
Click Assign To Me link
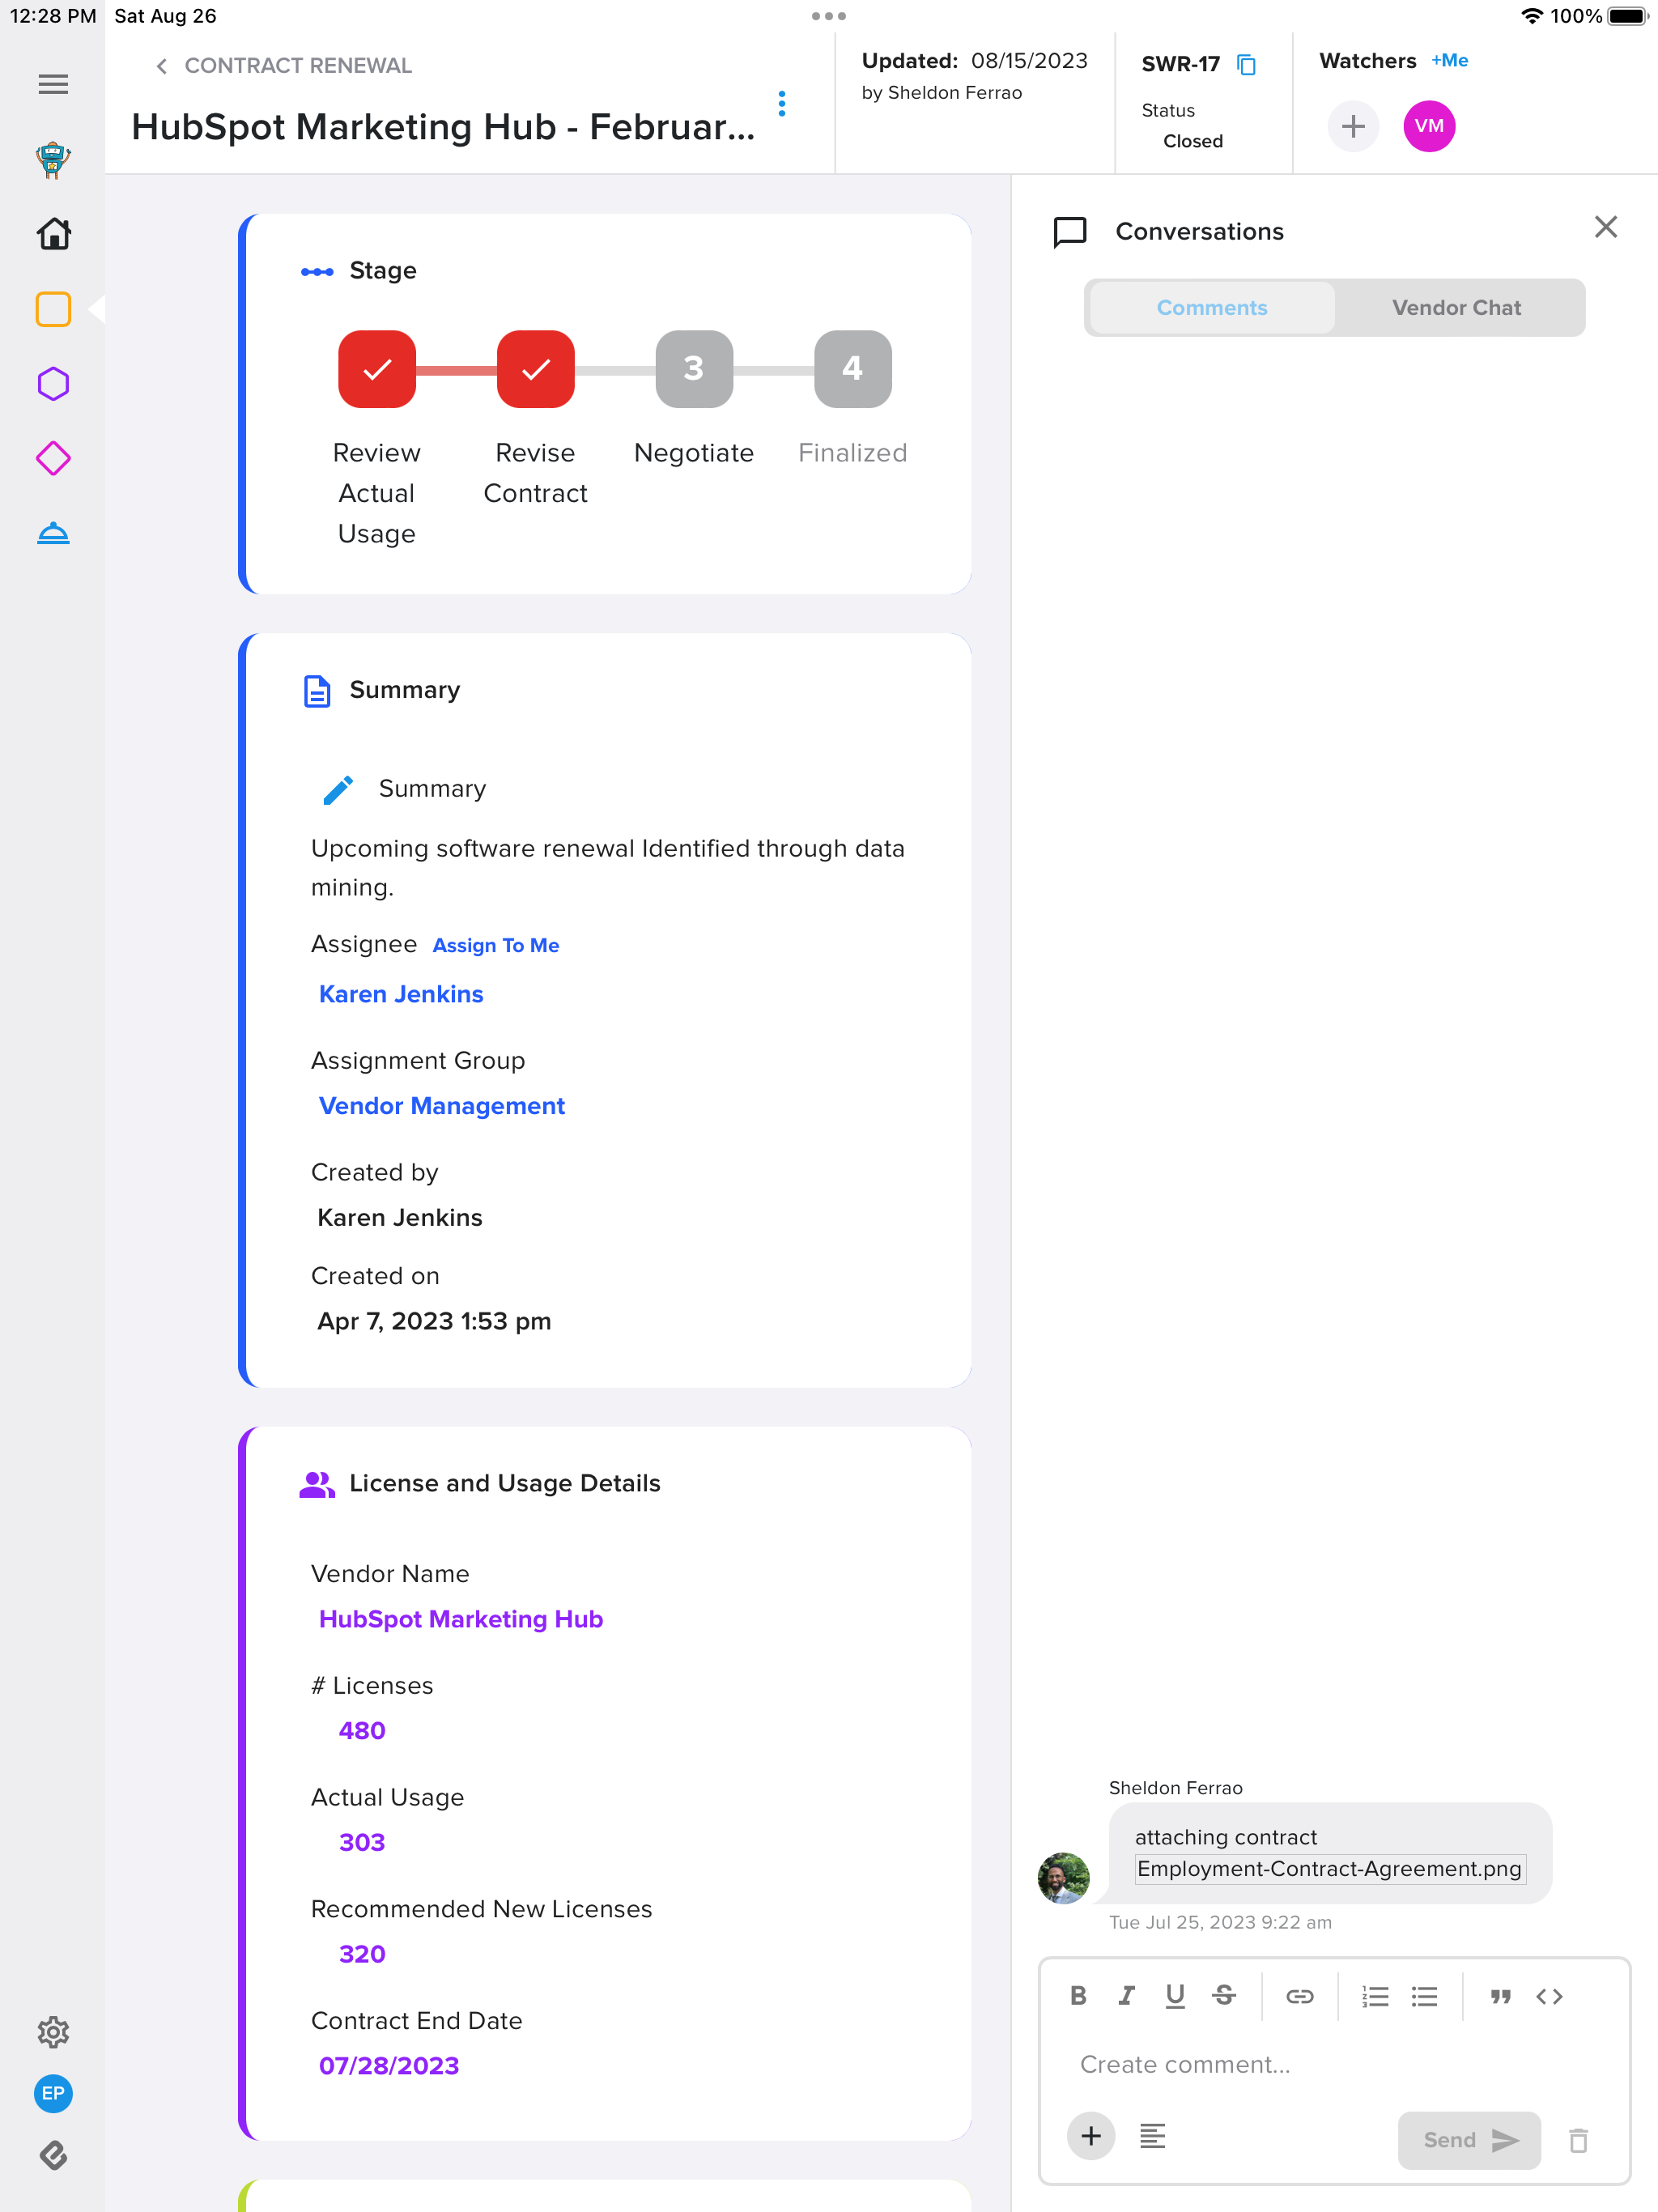(x=496, y=945)
